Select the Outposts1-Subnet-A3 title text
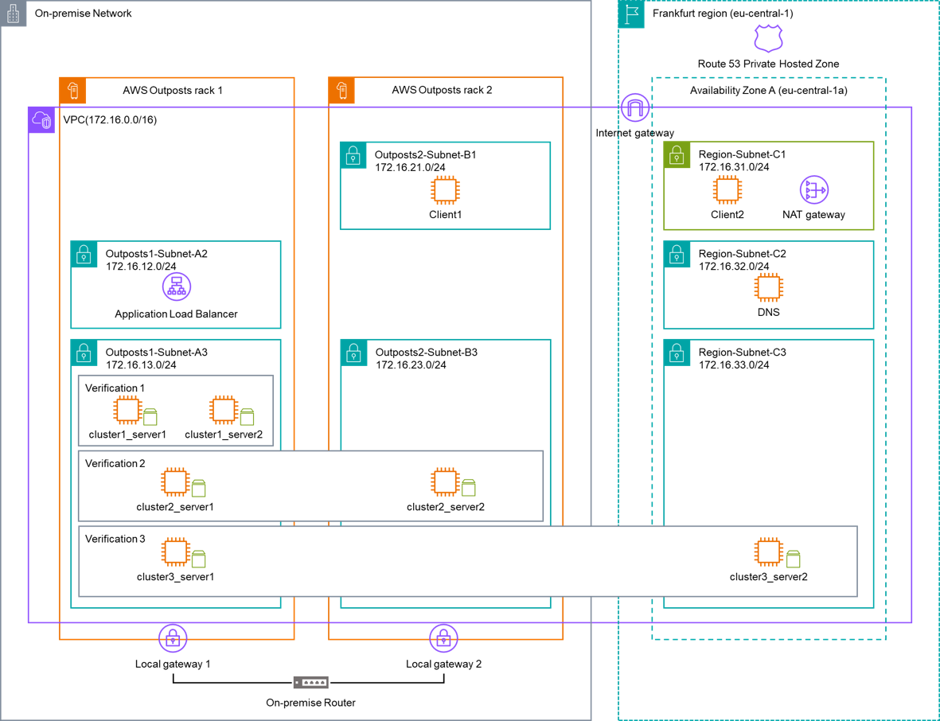Image resolution: width=940 pixels, height=721 pixels. pyautogui.click(x=157, y=352)
